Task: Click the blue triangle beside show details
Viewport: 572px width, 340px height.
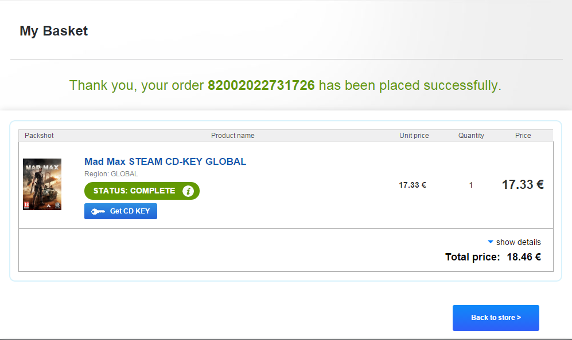Action: click(x=491, y=242)
